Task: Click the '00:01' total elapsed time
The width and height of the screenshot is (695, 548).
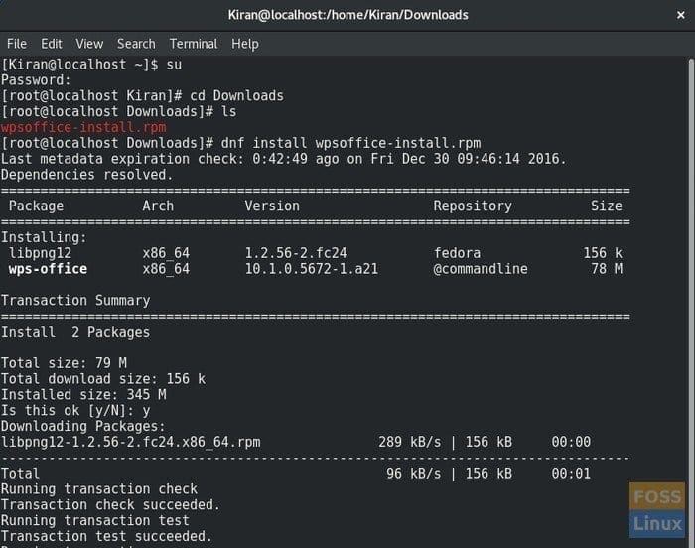Action: pyautogui.click(x=571, y=474)
